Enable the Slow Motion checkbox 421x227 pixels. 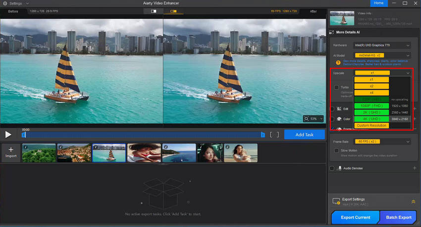pos(336,151)
